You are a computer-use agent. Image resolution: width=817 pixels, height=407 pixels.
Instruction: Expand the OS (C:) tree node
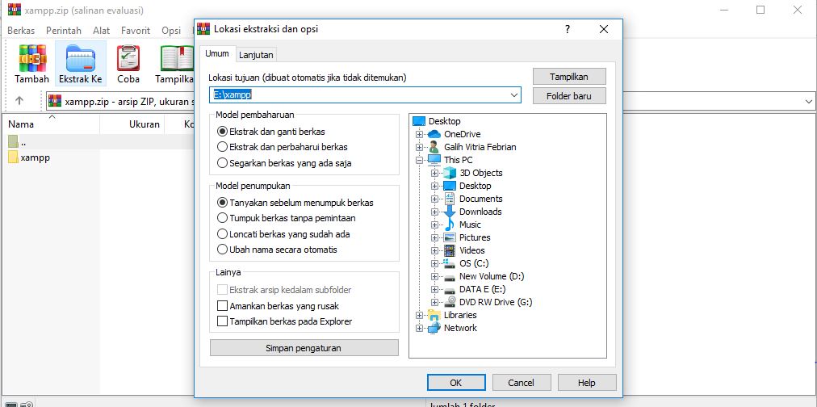[x=434, y=264]
